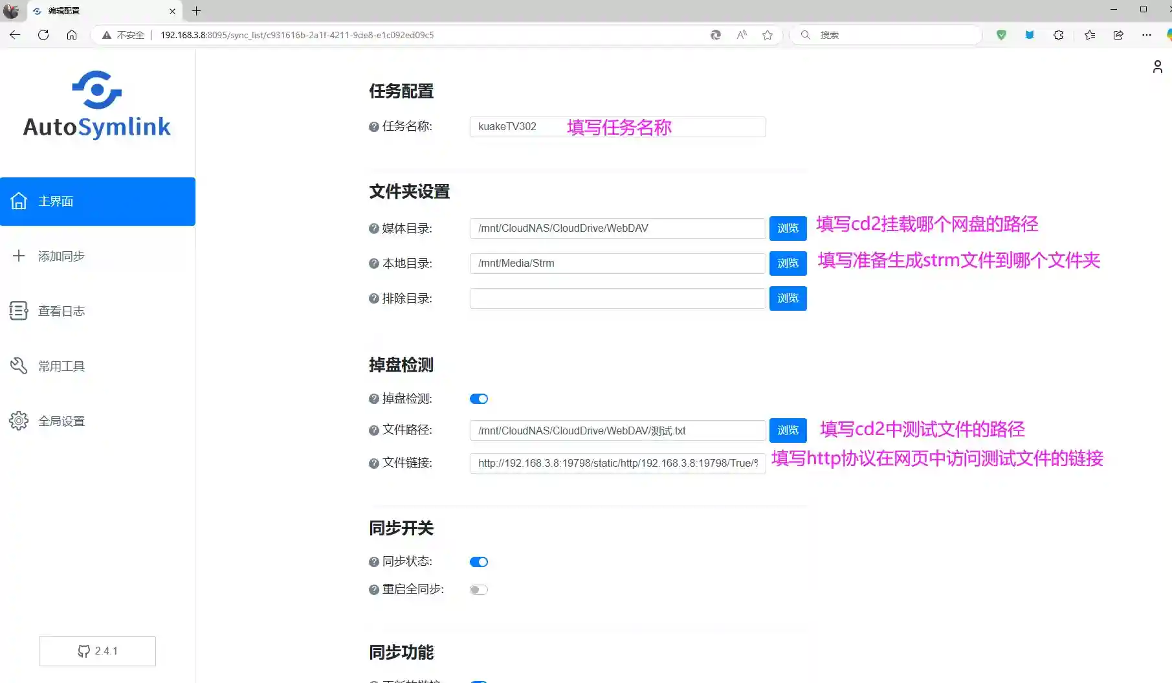Enable the 重启全同步 toggle

point(479,589)
